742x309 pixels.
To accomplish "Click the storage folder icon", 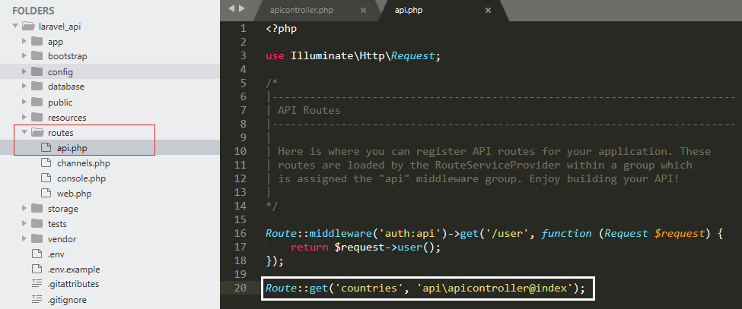I will point(37,209).
